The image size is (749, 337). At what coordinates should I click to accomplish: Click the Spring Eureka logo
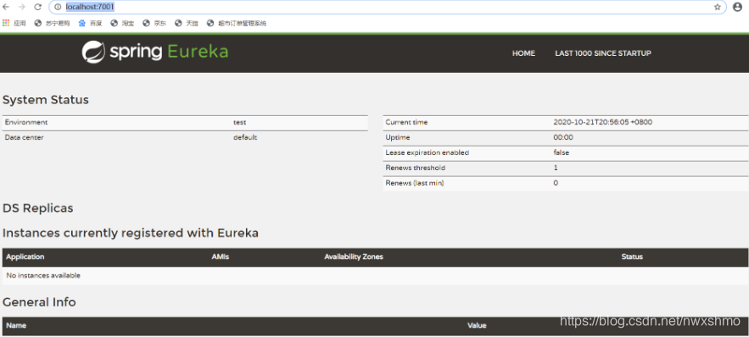154,52
